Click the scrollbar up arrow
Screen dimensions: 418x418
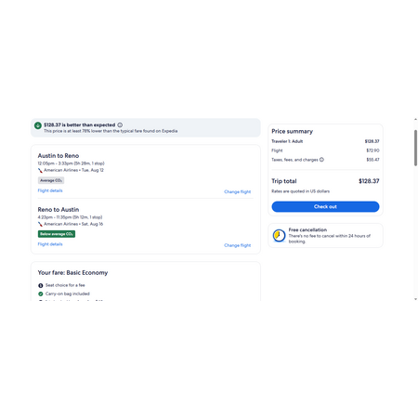[x=415, y=119]
